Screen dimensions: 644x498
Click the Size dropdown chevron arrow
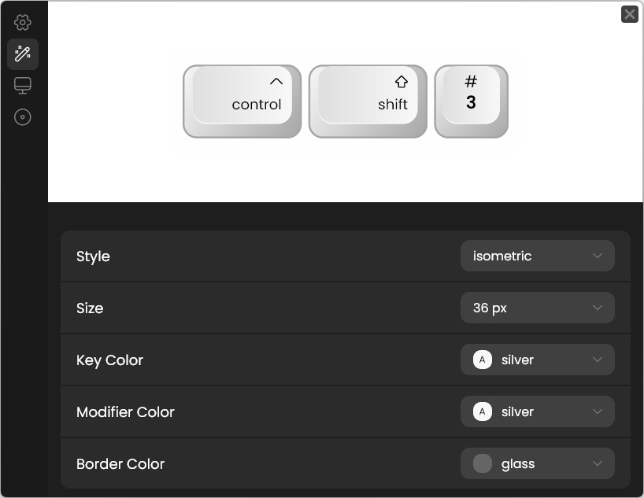(597, 308)
